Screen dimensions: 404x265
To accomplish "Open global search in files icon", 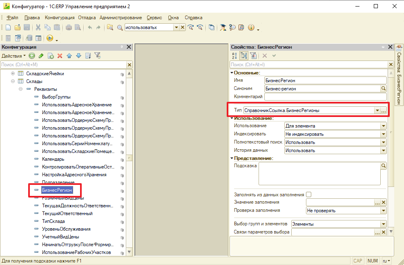I will 110,27.
